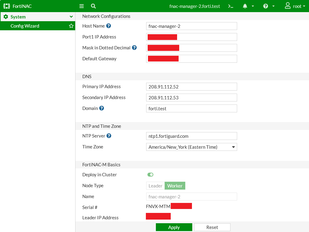Open the notifications bell

point(245,6)
